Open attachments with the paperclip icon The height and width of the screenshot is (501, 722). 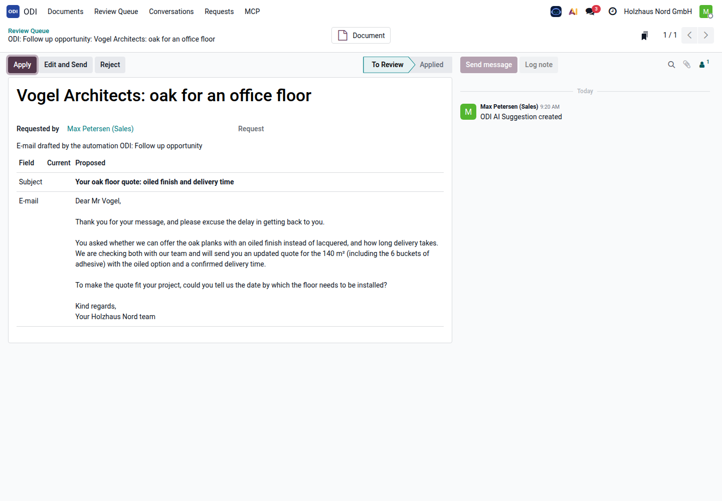[687, 65]
